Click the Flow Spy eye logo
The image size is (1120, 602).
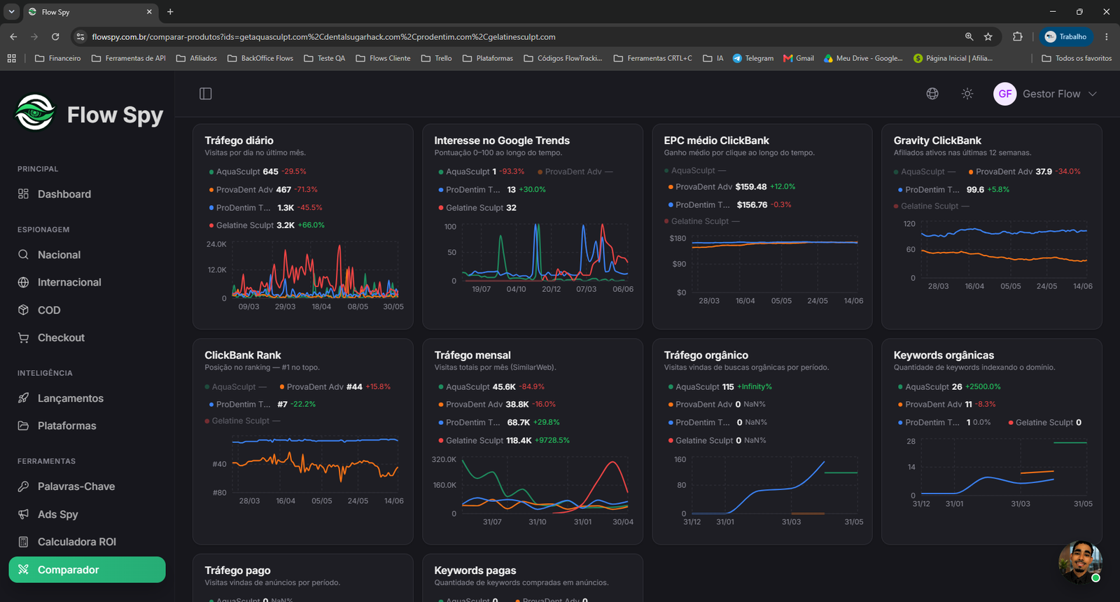tap(35, 113)
